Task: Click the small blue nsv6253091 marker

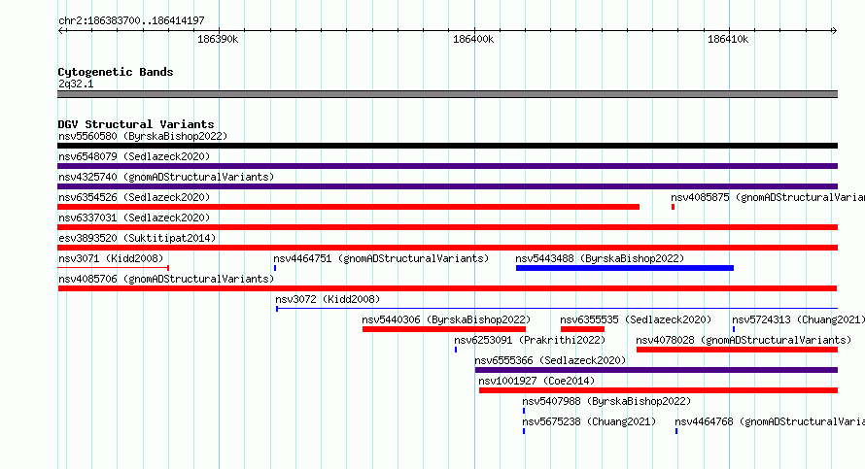Action: [x=456, y=350]
